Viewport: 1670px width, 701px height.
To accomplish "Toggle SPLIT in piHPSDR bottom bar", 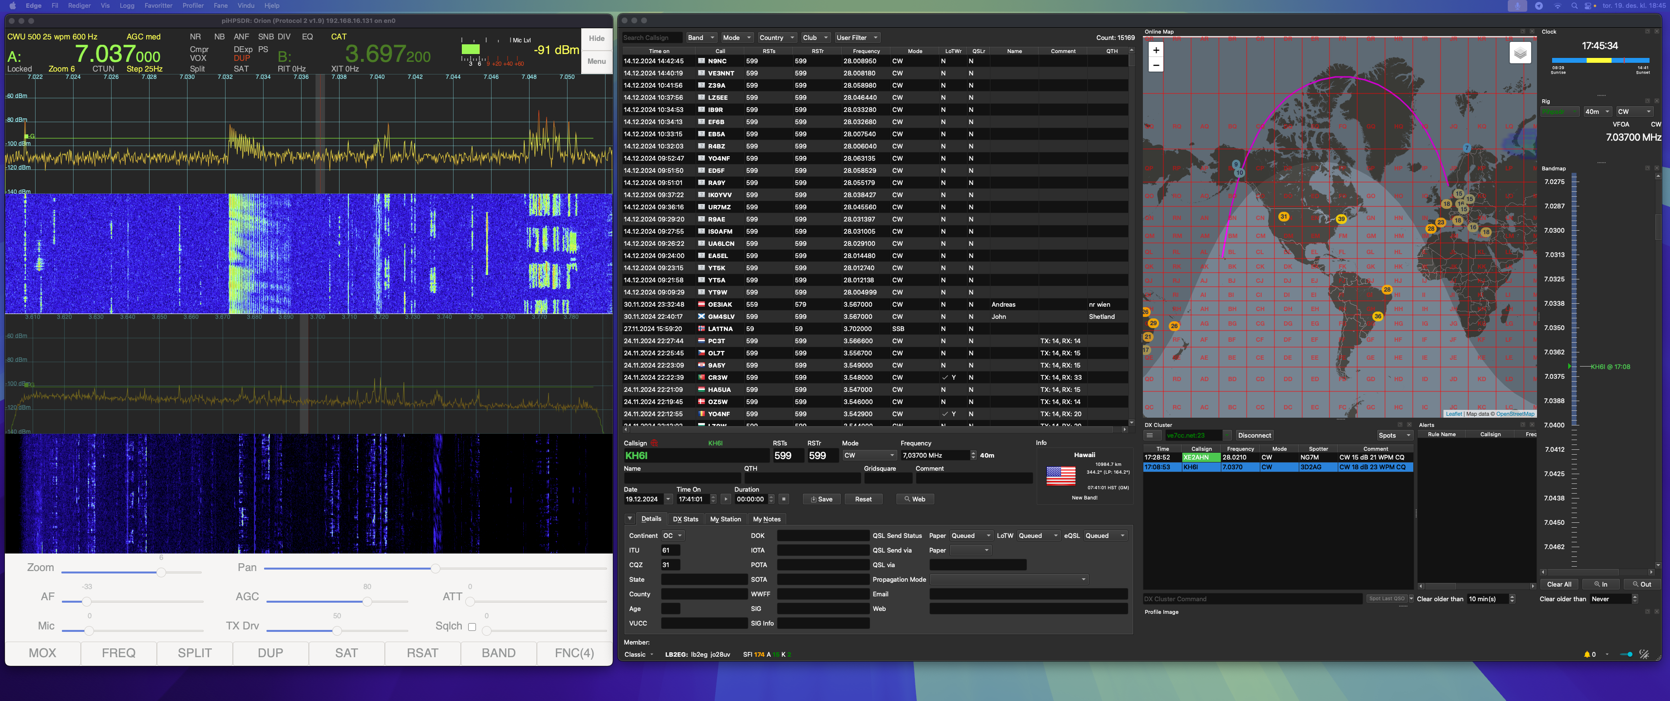I will [x=194, y=653].
